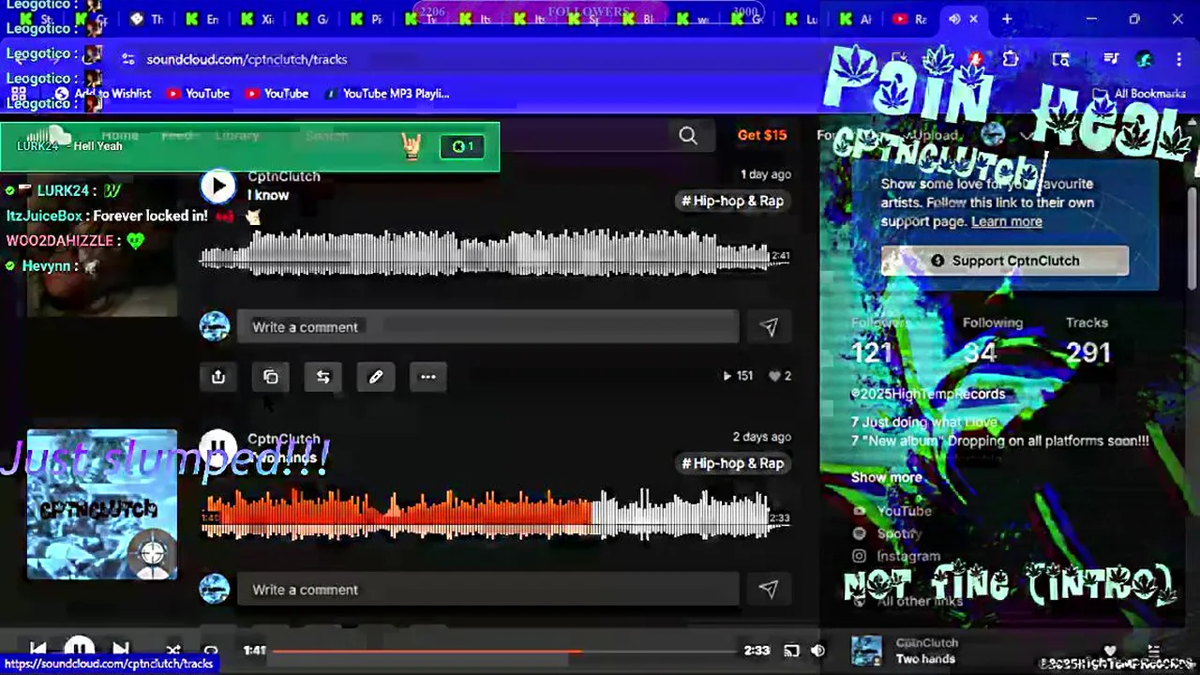Switch to the Kick "En" browser tab
1200x675 pixels.
click(x=202, y=19)
